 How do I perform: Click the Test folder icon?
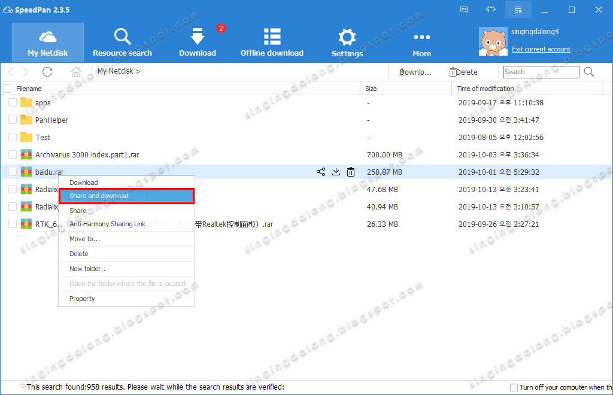click(26, 136)
